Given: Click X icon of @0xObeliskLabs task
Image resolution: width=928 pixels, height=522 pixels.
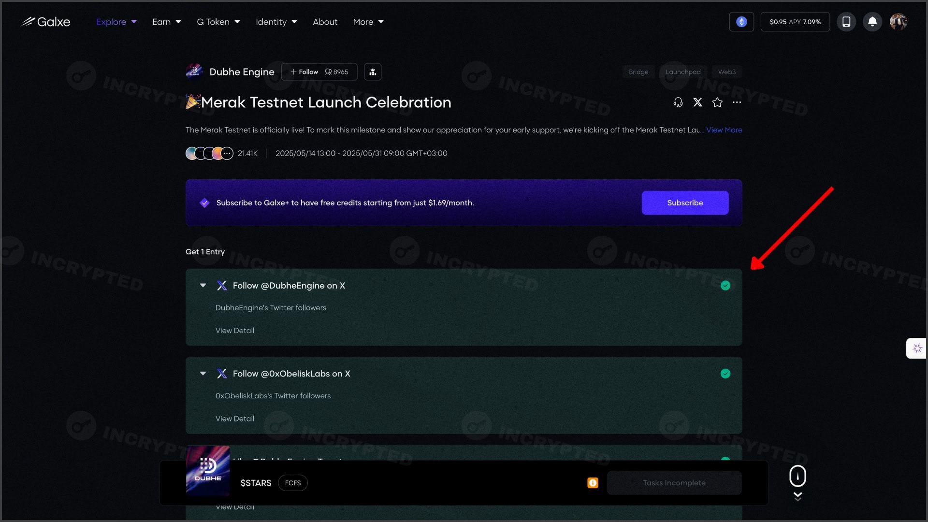Looking at the screenshot, I should [x=222, y=374].
